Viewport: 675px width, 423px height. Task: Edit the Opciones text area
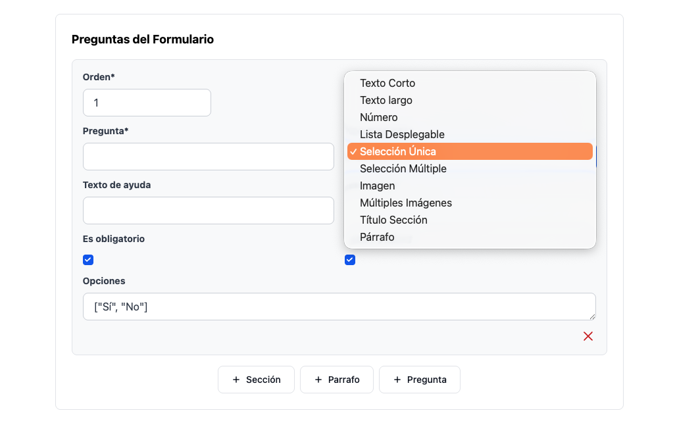pyautogui.click(x=339, y=307)
